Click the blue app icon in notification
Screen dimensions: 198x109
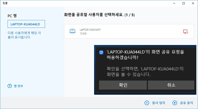coord(101,52)
